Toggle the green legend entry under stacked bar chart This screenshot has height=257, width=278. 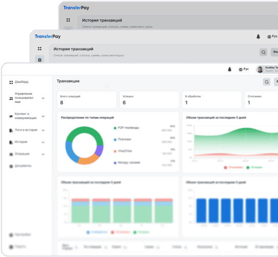(x=142, y=232)
